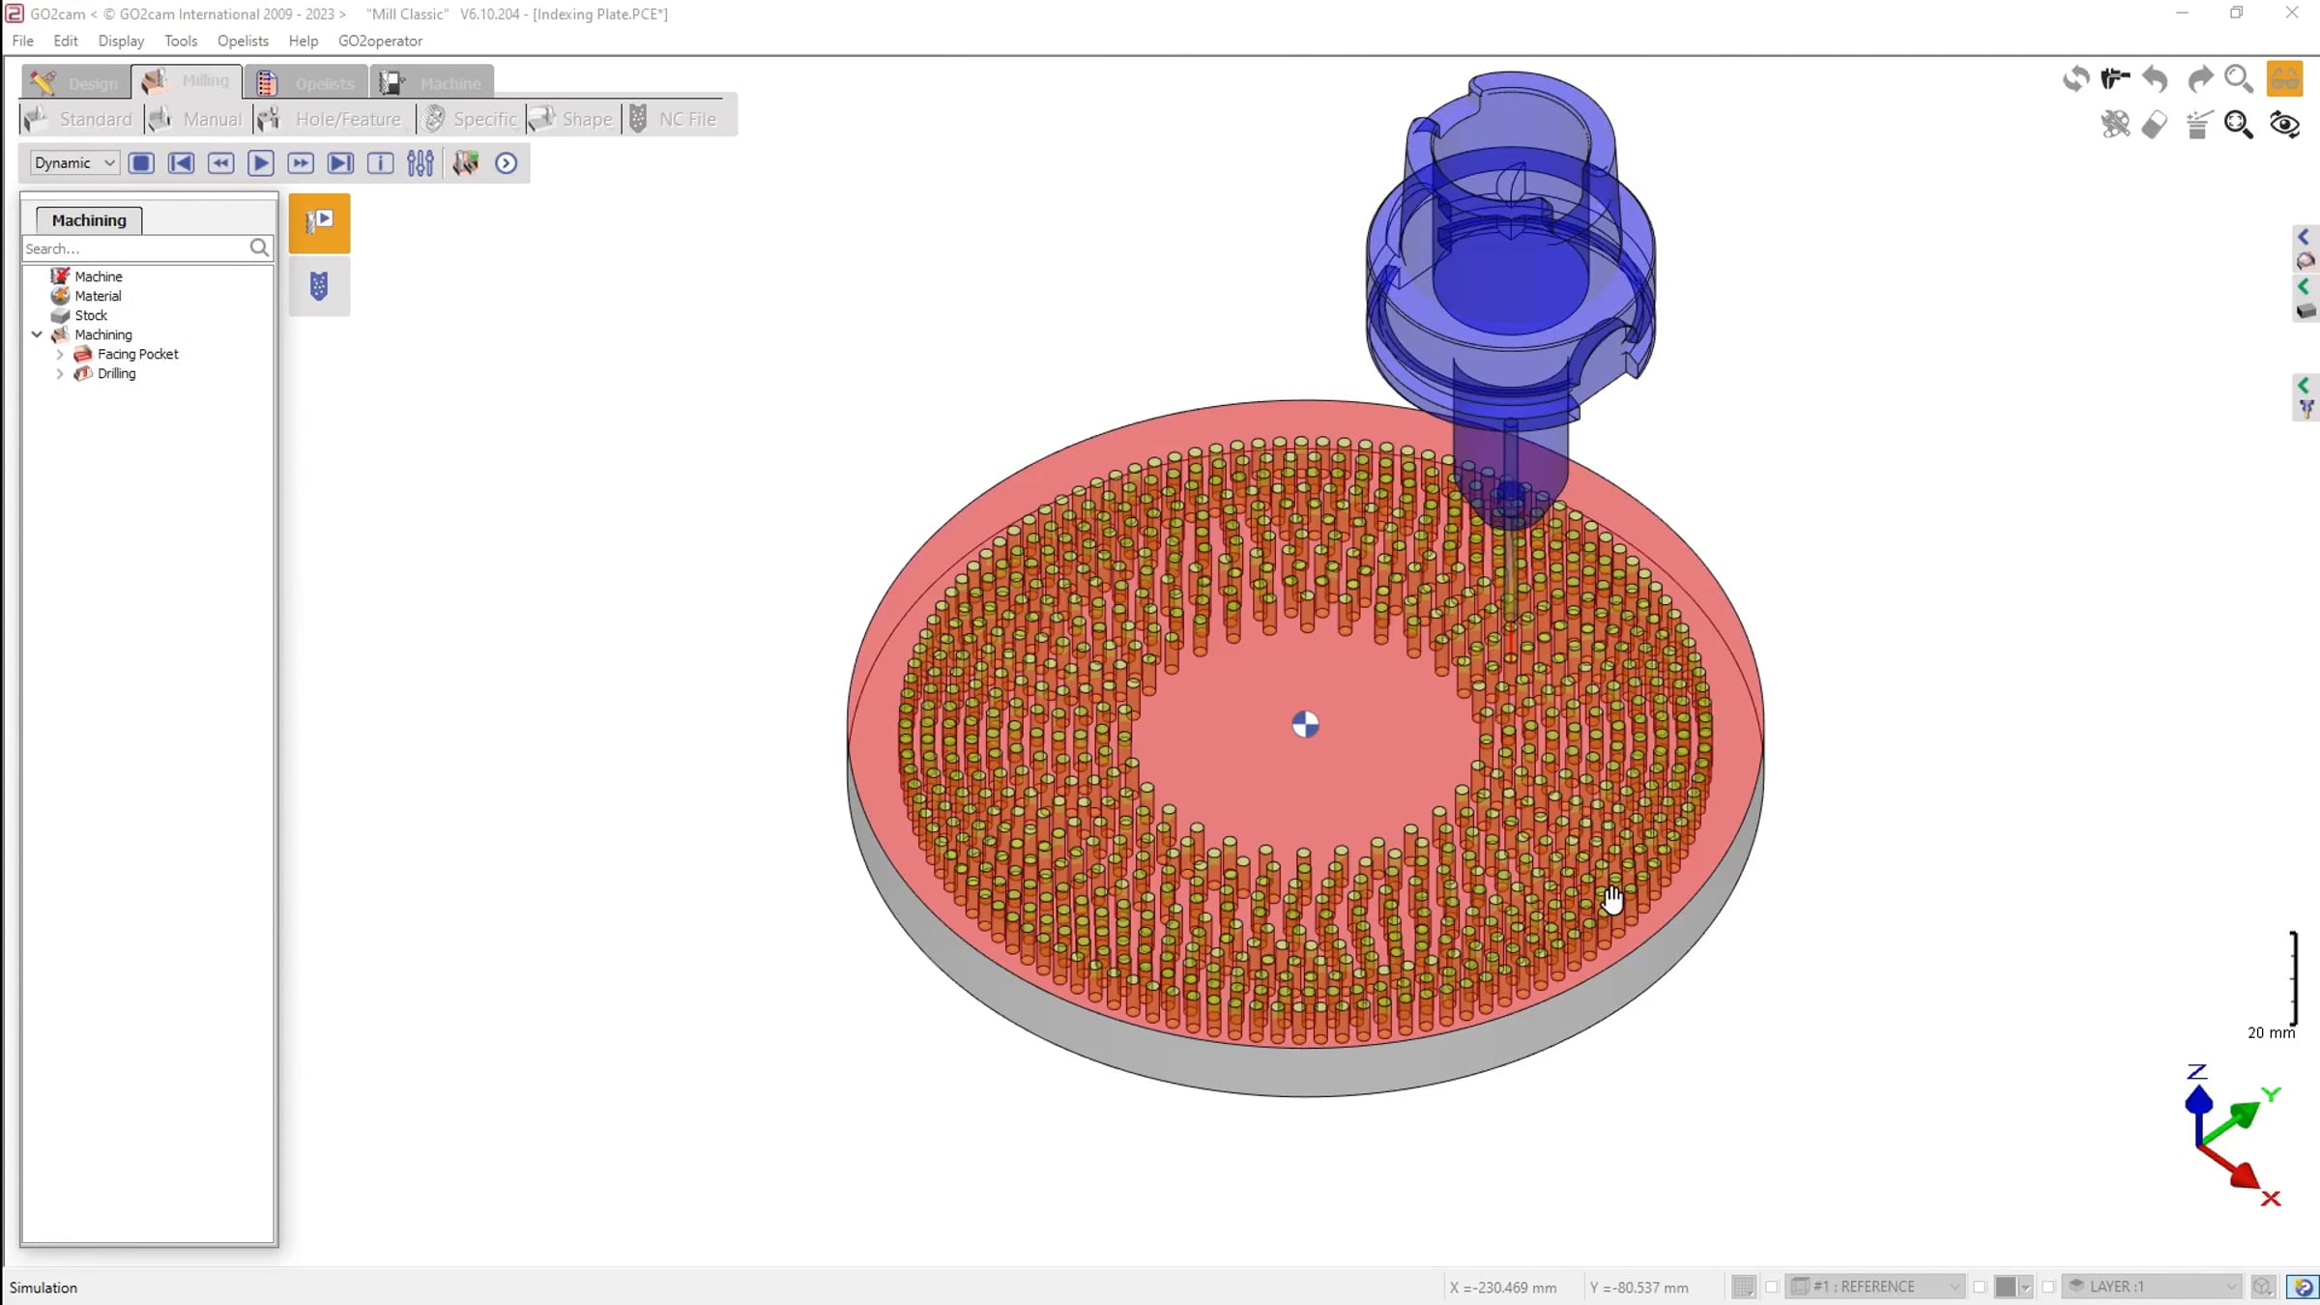Click the tool holder icon on right edge
The image size is (2320, 1305).
pos(2306,410)
